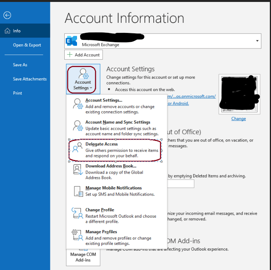Click Manage COM Add-ins button
The height and width of the screenshot is (270, 271).
[83, 257]
